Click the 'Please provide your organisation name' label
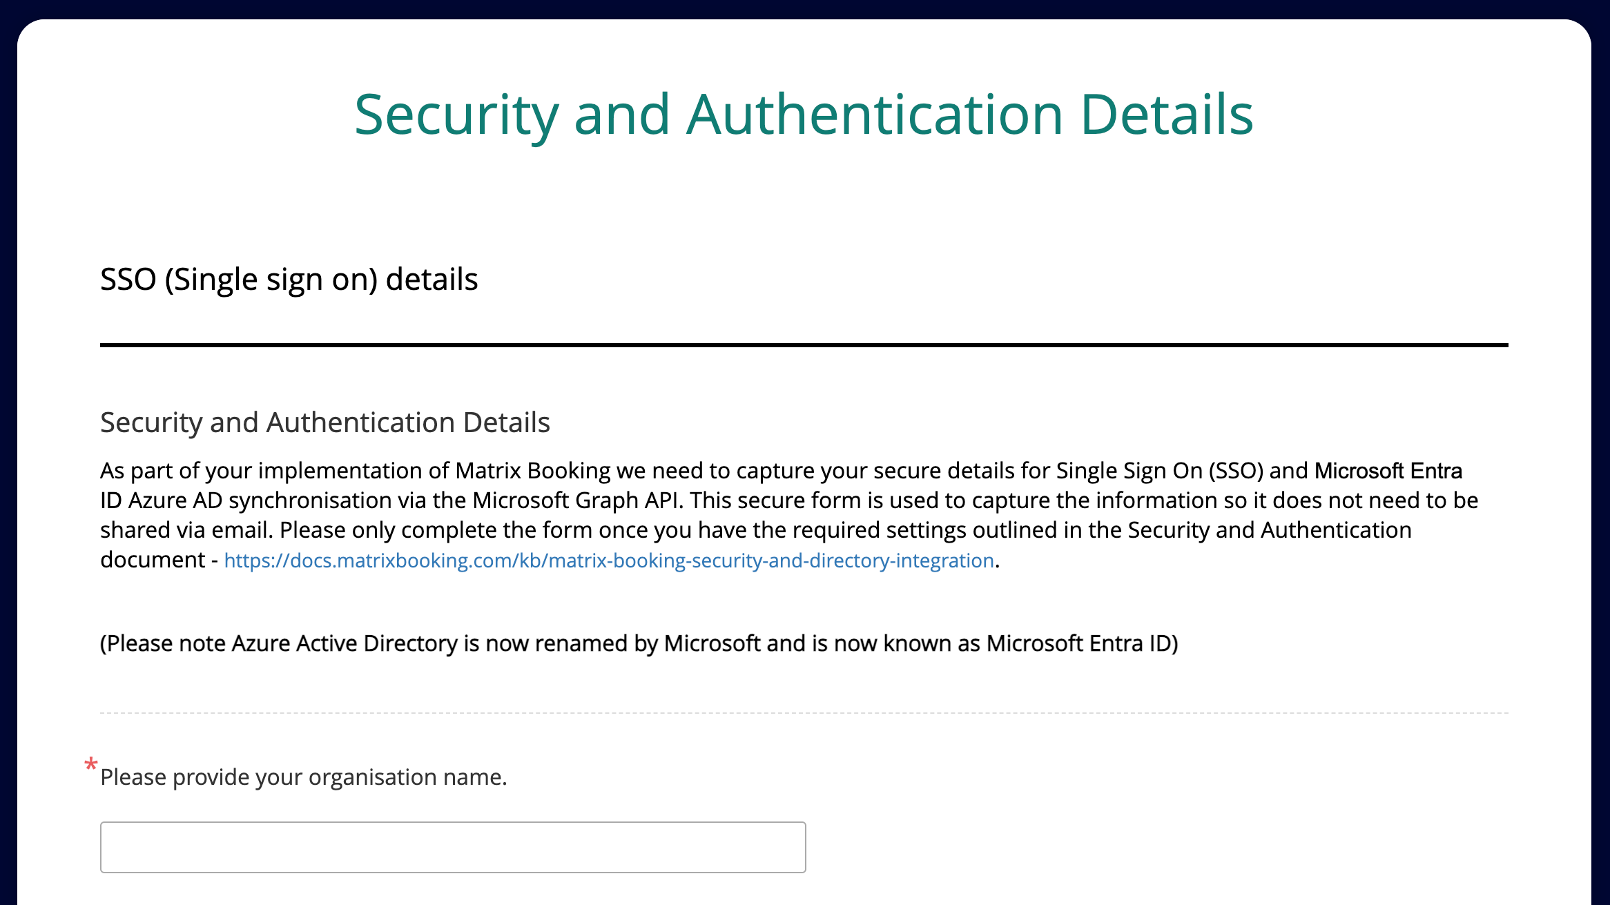The image size is (1610, 905). pyautogui.click(x=304, y=777)
